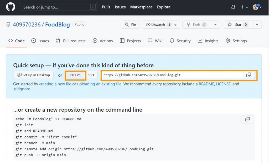Open the GitHub home logo

(11, 7)
